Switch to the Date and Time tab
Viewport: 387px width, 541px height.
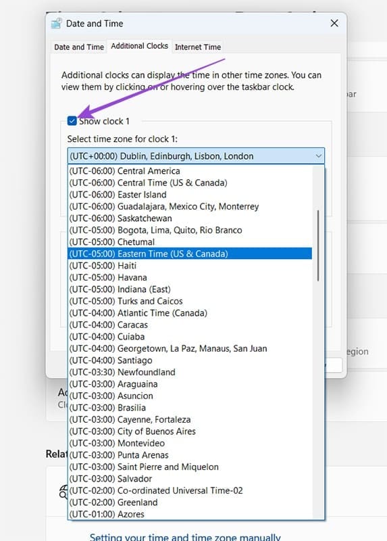[x=79, y=47]
